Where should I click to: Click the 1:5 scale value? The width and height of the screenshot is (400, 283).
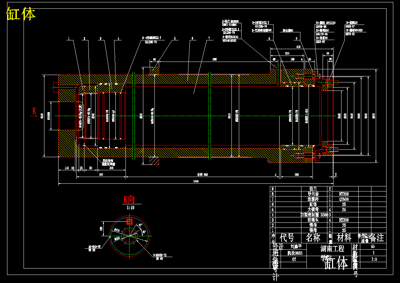coord(374,259)
